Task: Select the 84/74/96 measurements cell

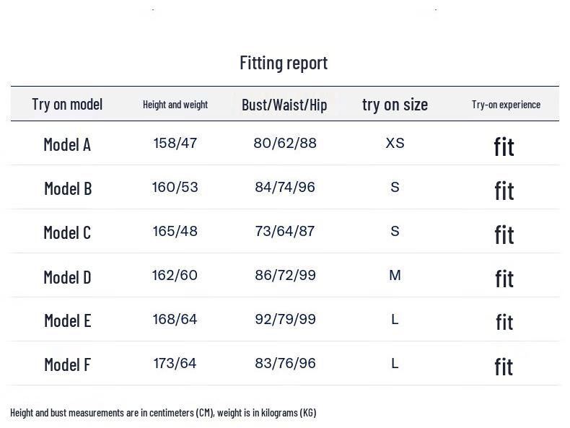Action: click(x=285, y=187)
